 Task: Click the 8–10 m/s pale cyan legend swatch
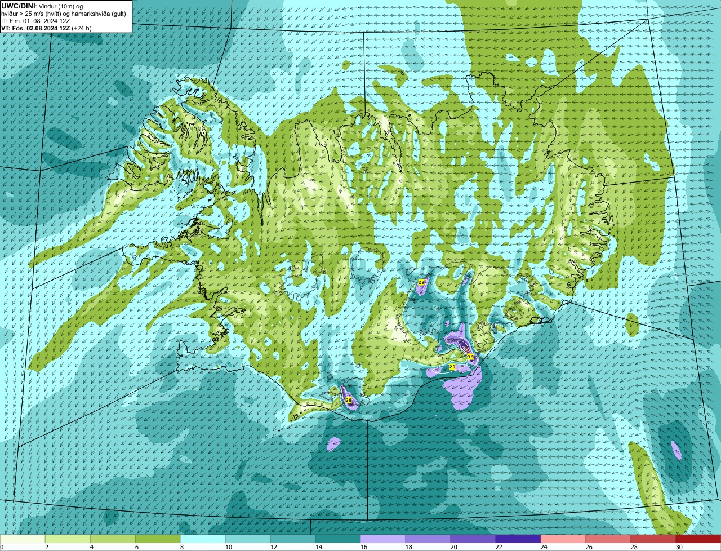[x=203, y=539]
